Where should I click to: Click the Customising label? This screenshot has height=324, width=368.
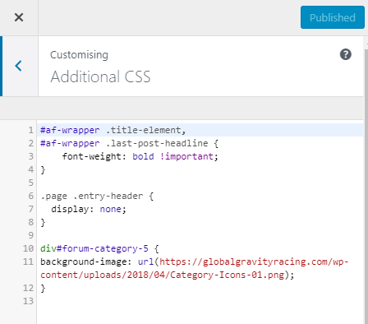[79, 55]
